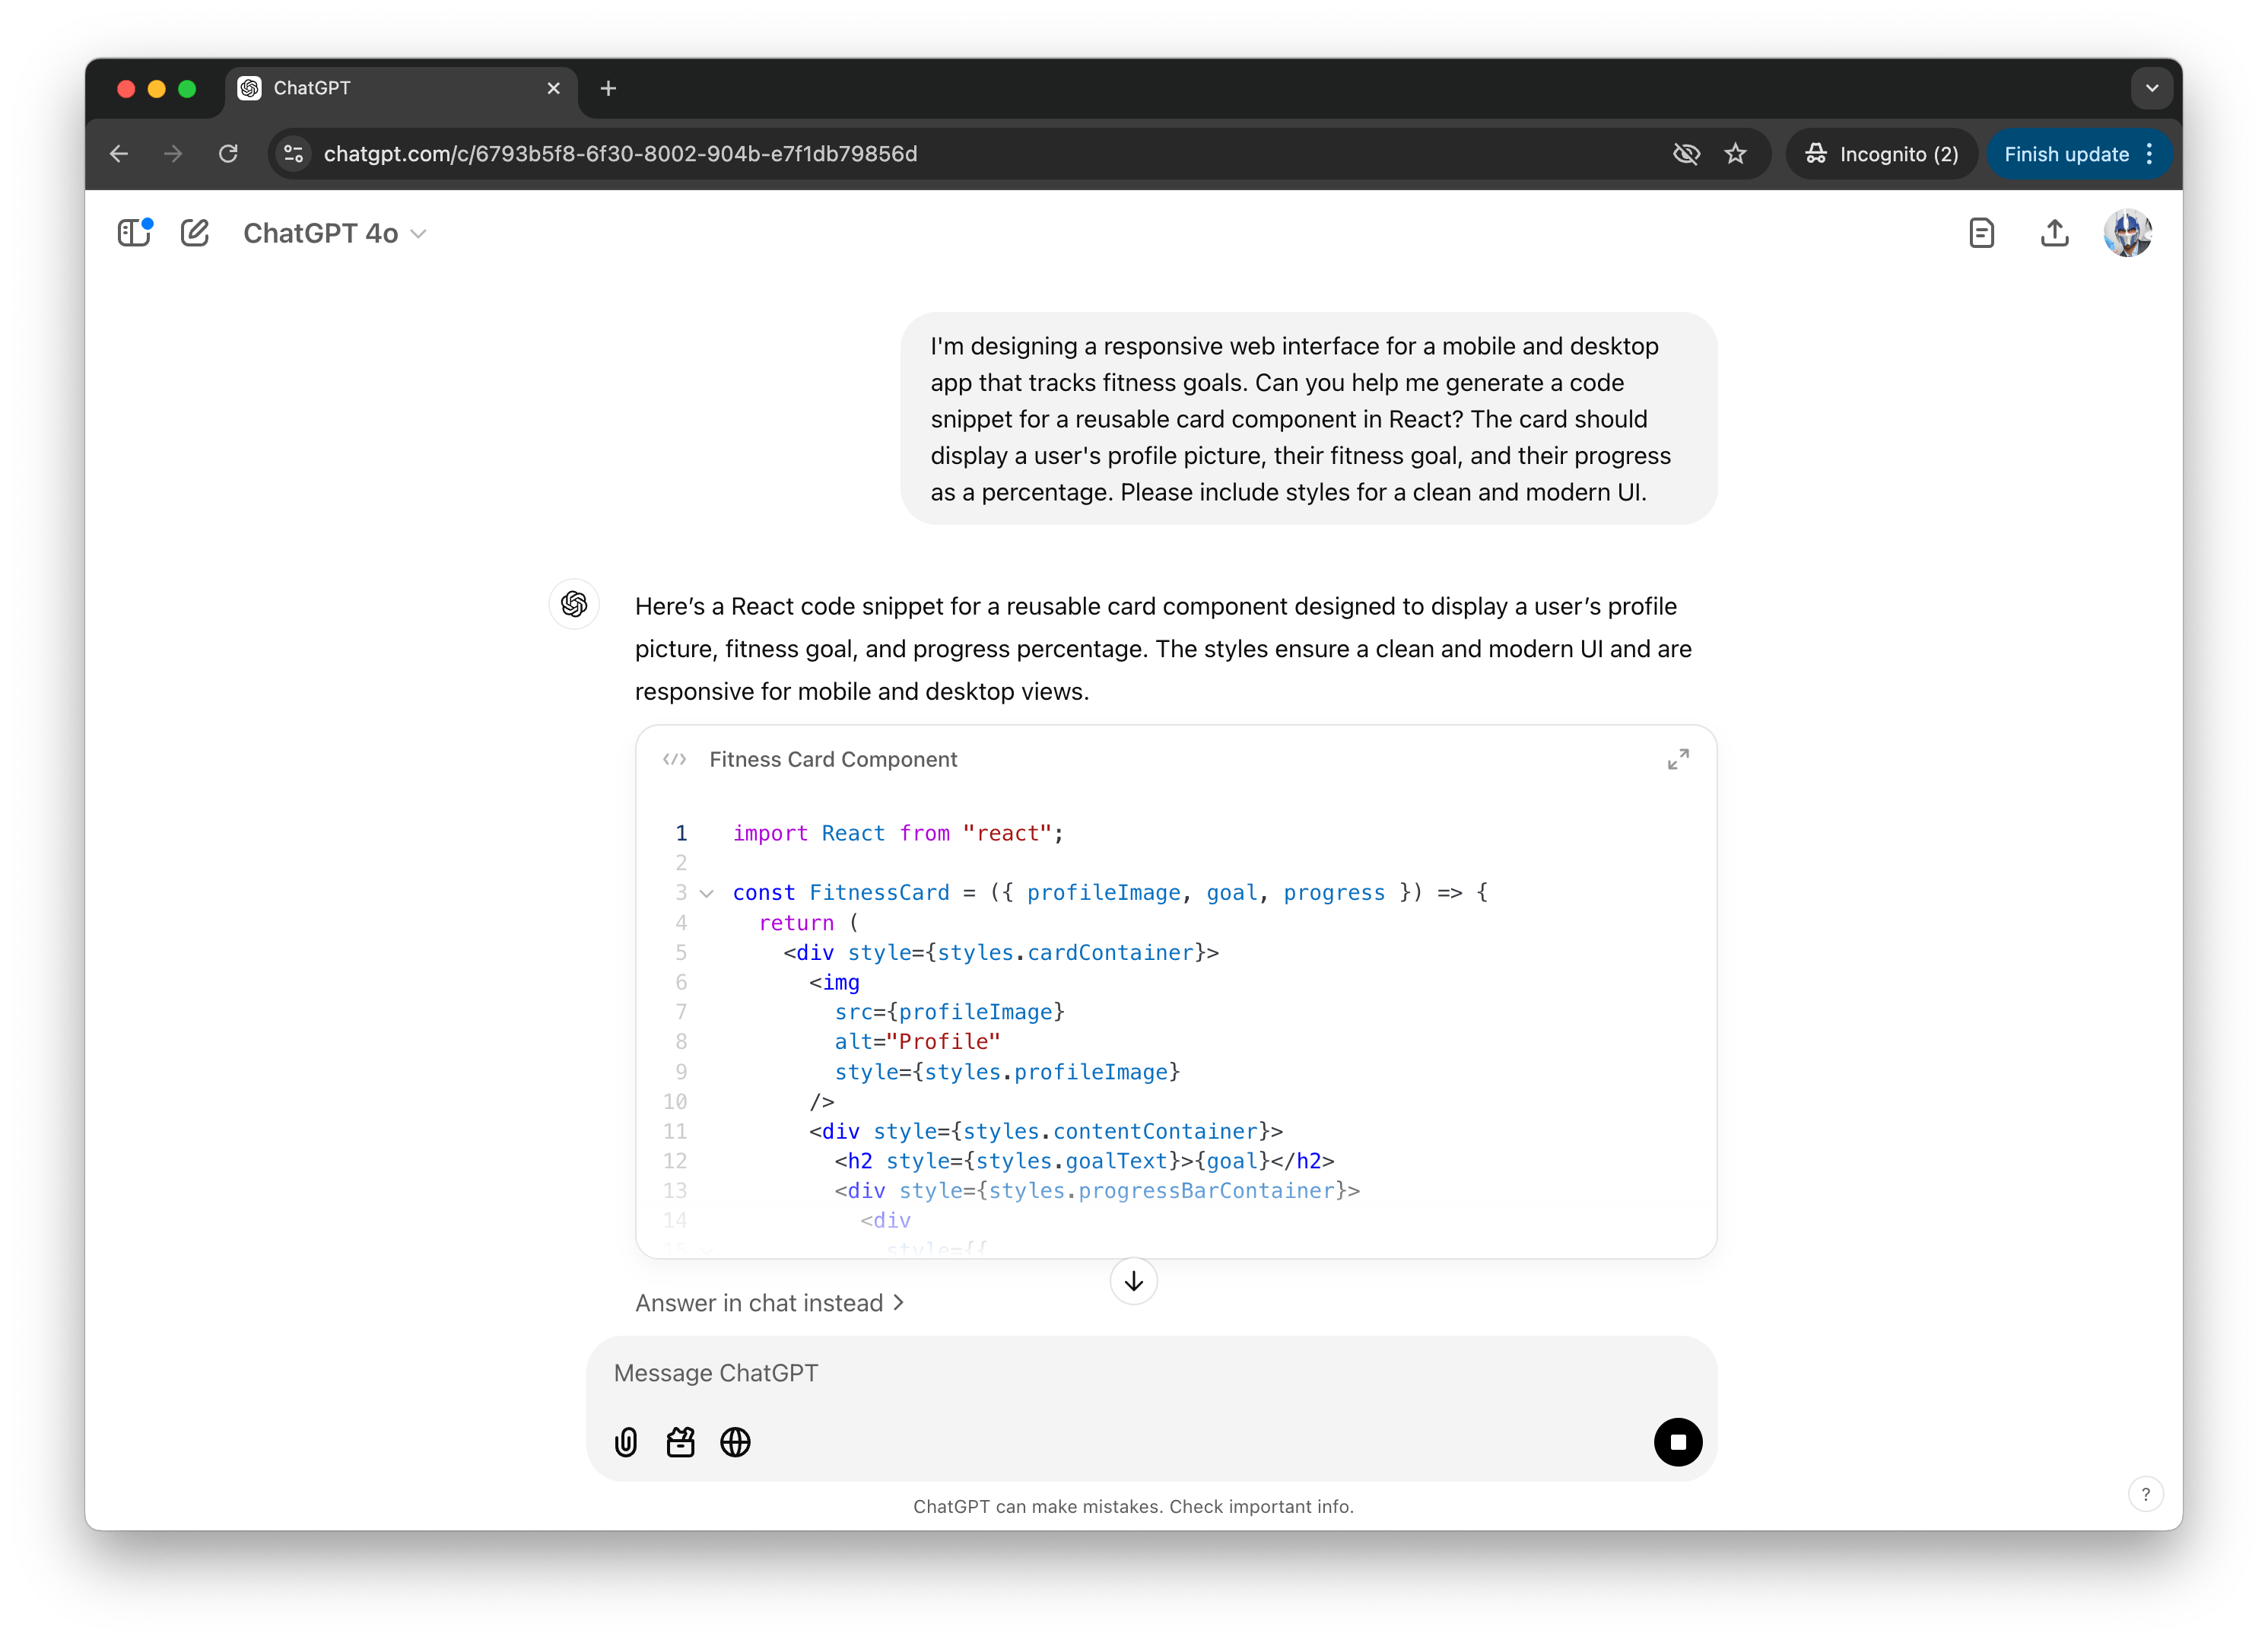The image size is (2268, 1643).
Task: Click the code brackets icon beside Fitness Card Component
Action: click(x=675, y=759)
